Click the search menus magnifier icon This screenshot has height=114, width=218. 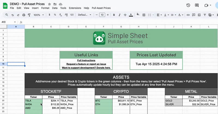pyautogui.click(x=7, y=15)
